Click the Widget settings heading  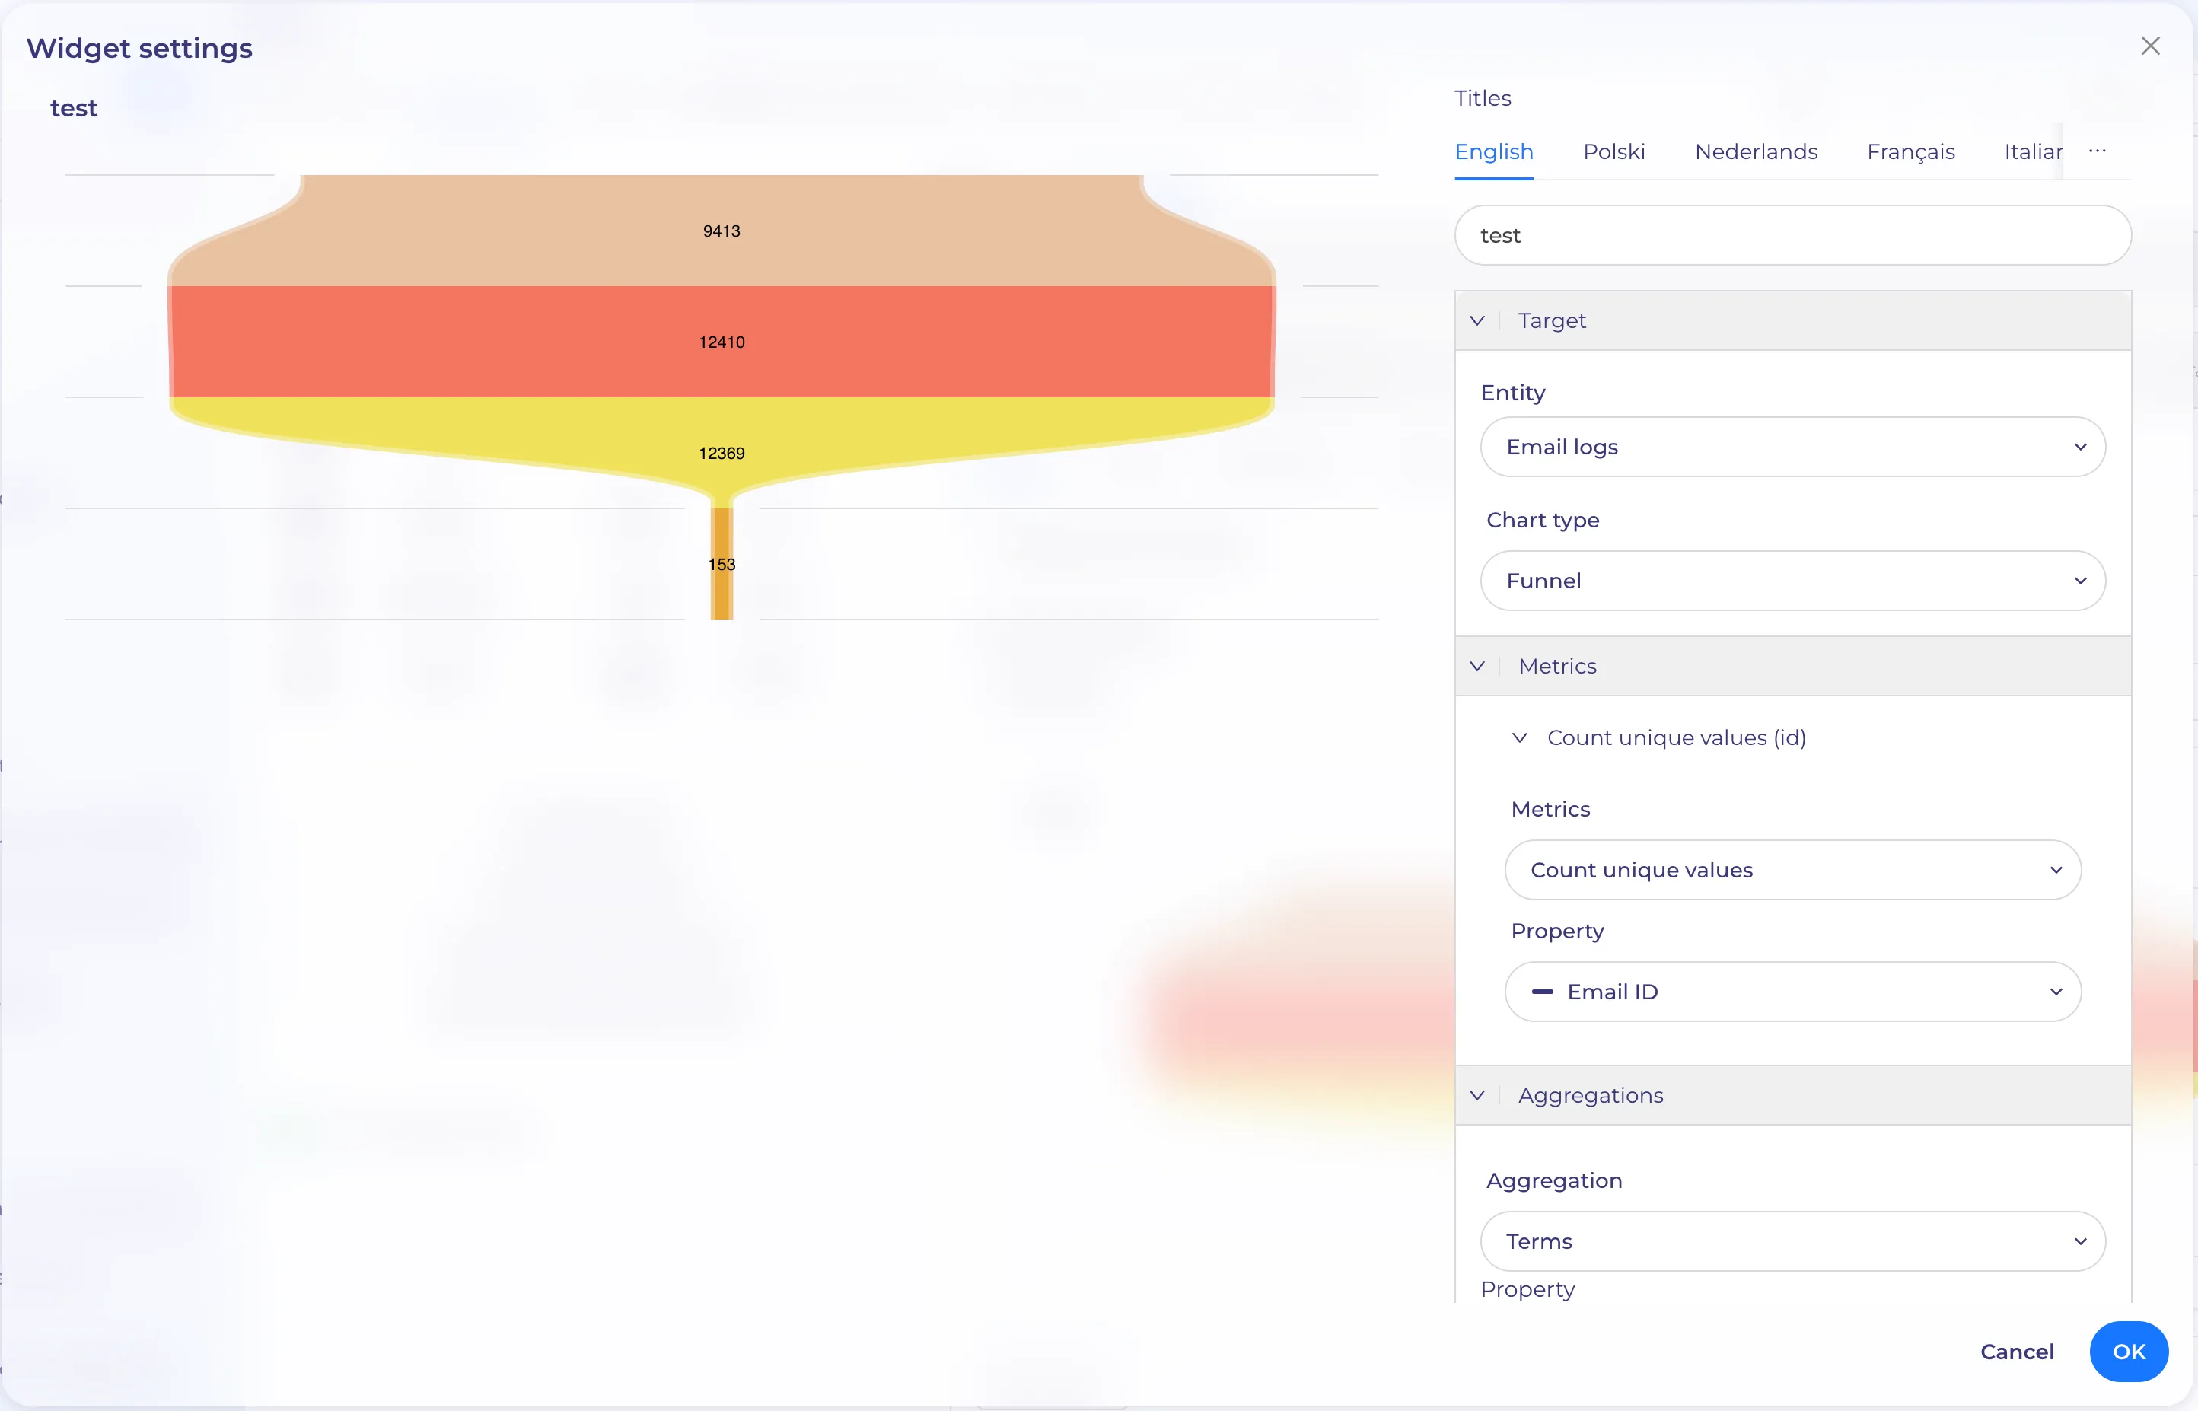pos(139,49)
